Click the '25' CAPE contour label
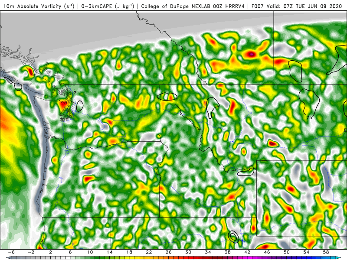Viewport: 347px width, 260px height. pyautogui.click(x=309, y=117)
